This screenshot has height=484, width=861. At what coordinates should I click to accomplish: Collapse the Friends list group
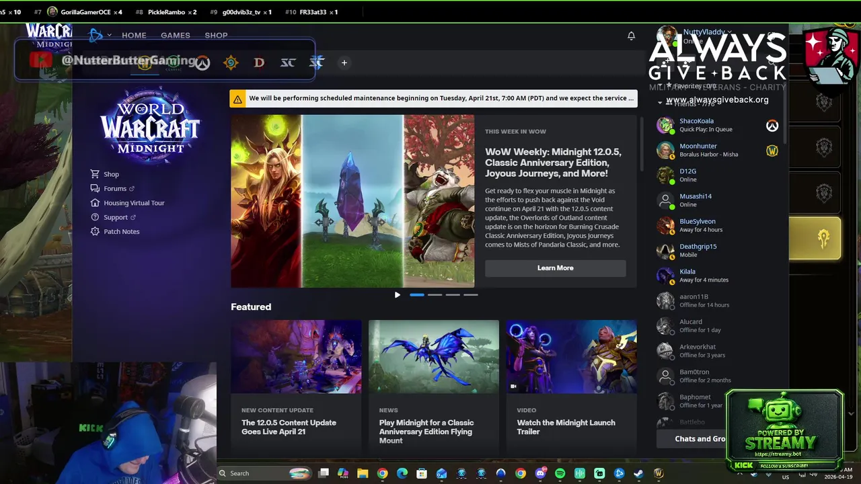click(x=660, y=104)
